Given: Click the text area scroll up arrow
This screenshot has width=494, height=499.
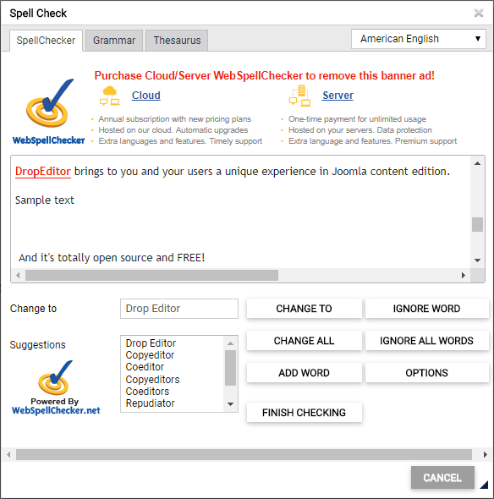Looking at the screenshot, I should [x=477, y=163].
